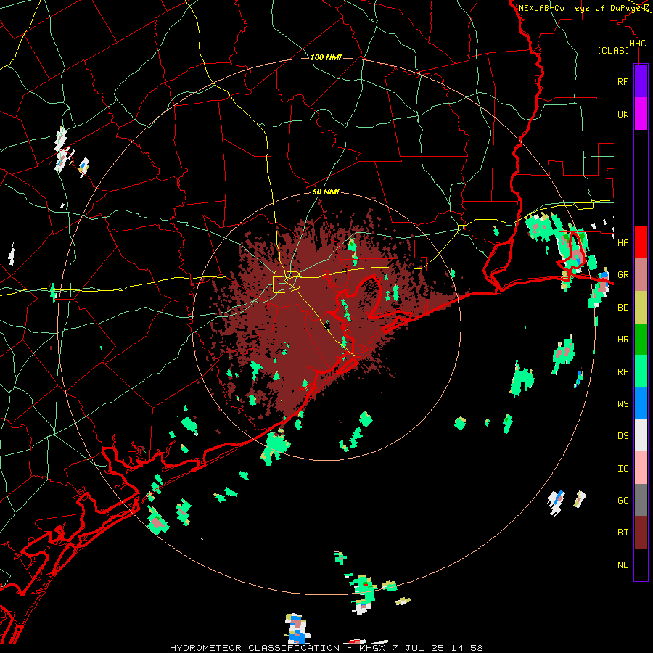Click the GC gray legend swatch
The height and width of the screenshot is (653, 653).
pos(641,500)
